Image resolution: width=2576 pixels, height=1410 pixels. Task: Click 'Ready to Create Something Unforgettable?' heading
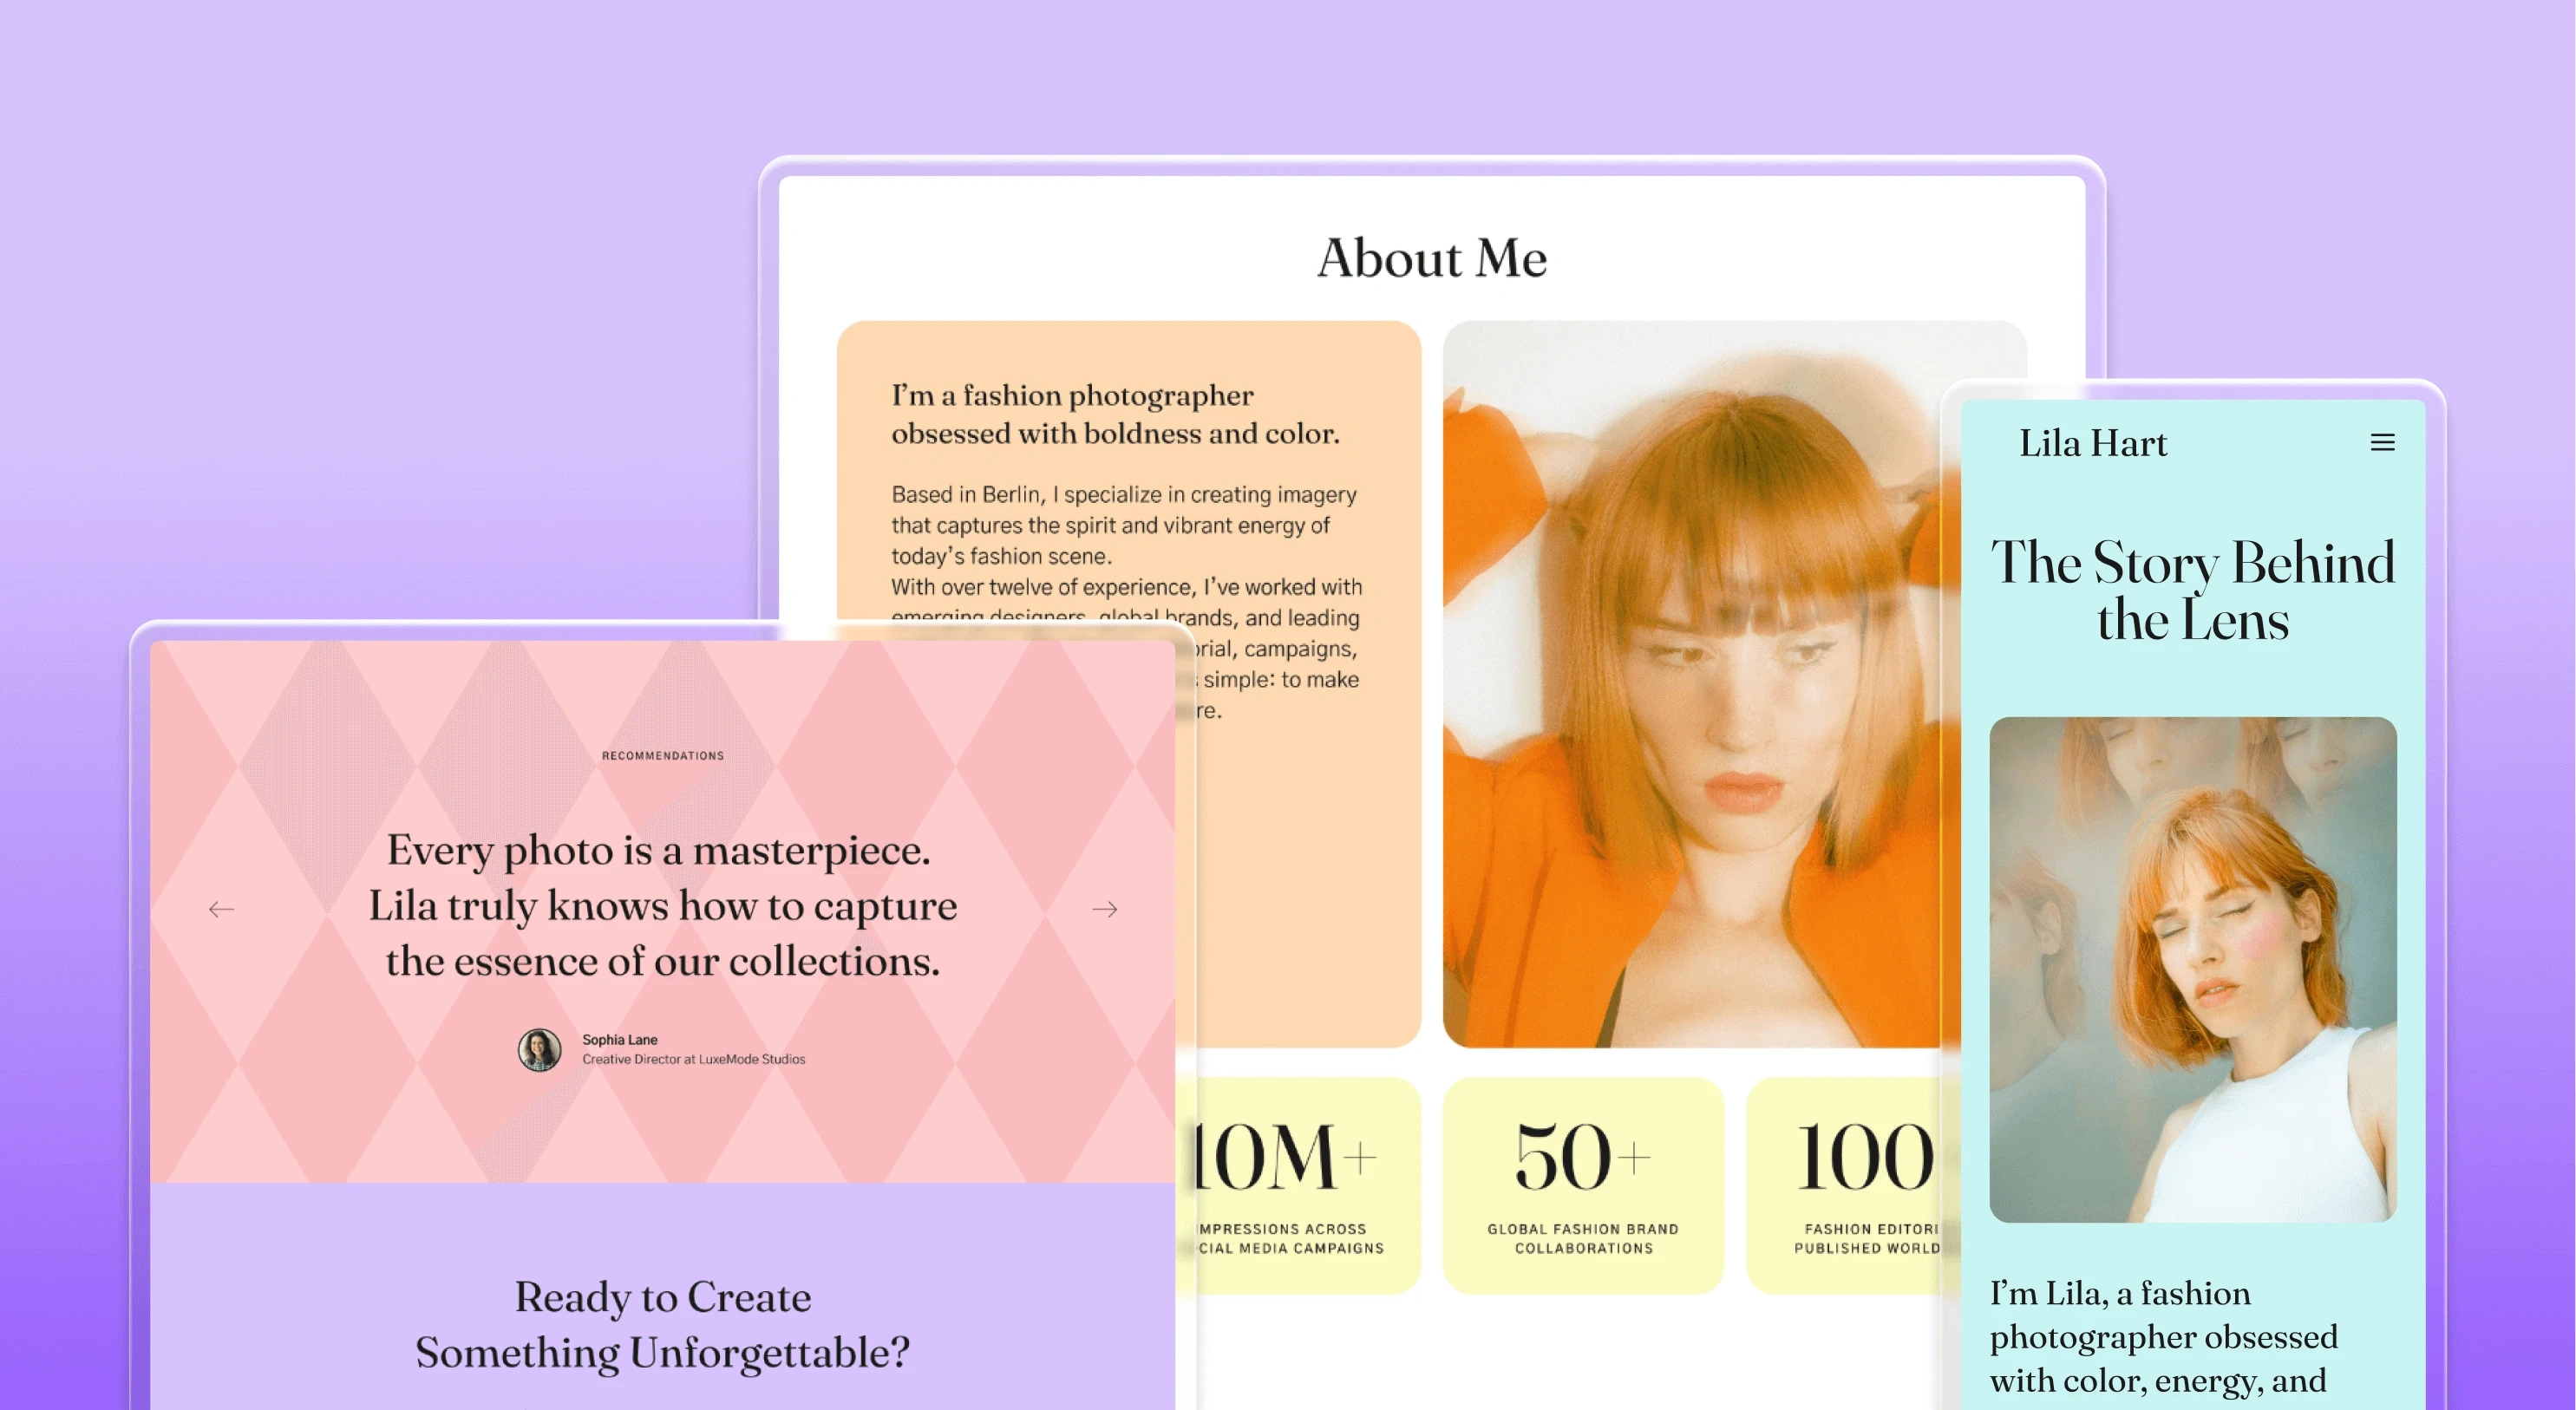click(x=663, y=1324)
